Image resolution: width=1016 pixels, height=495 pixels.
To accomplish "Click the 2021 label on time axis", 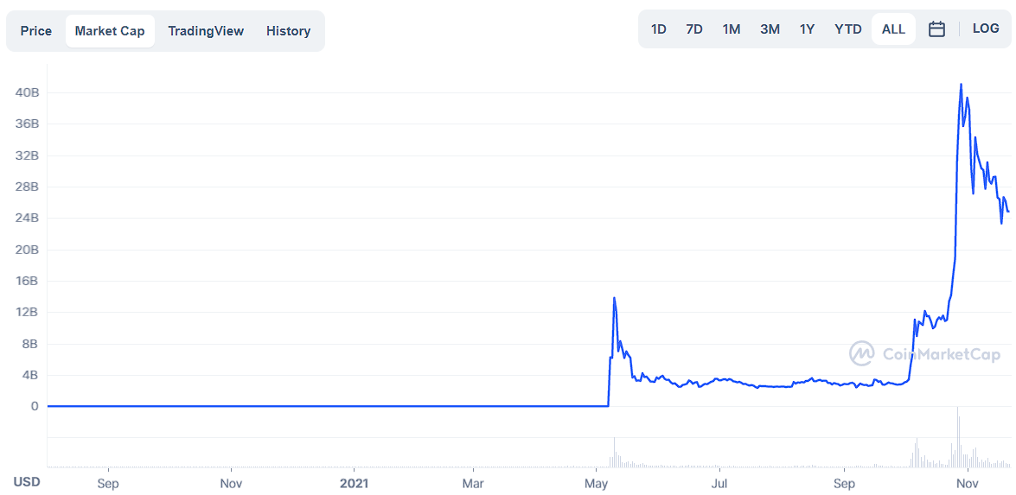I will (355, 484).
